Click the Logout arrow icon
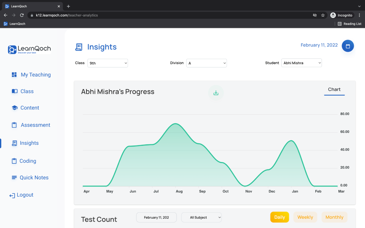 [x=12, y=195]
